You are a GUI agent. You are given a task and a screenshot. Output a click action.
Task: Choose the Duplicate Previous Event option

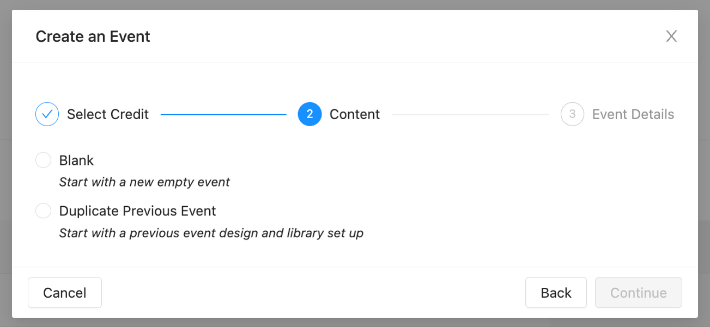click(x=43, y=211)
